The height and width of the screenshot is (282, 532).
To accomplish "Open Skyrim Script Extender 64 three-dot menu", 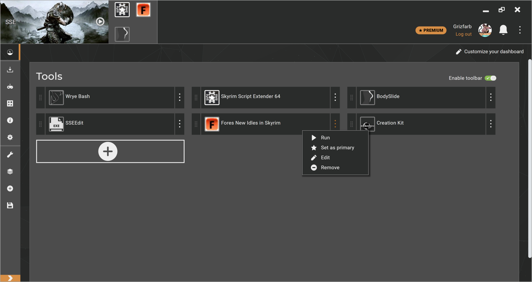I will coord(335,97).
